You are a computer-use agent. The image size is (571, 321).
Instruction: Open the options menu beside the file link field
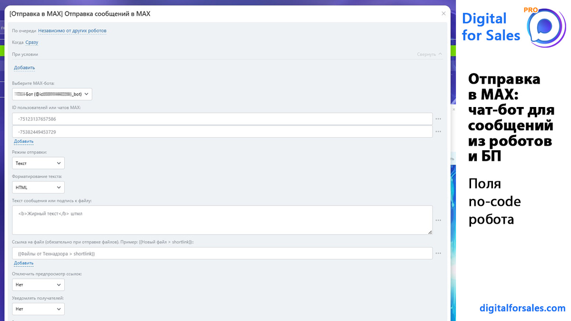coord(438,253)
